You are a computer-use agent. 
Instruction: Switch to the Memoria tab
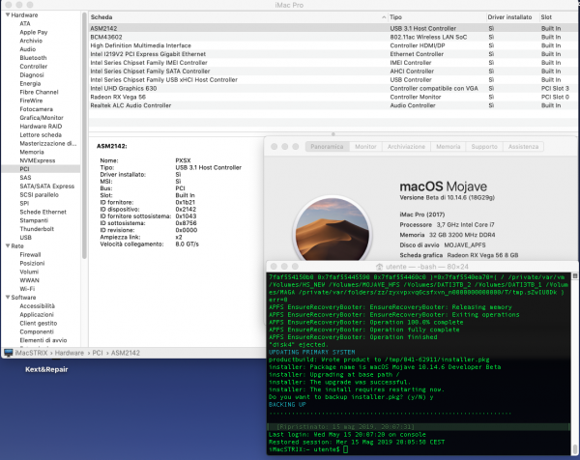tap(448, 146)
